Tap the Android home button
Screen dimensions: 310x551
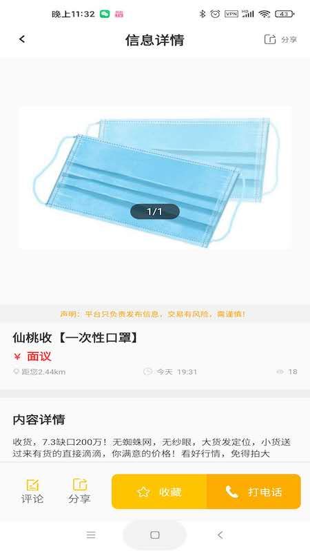[154, 535]
